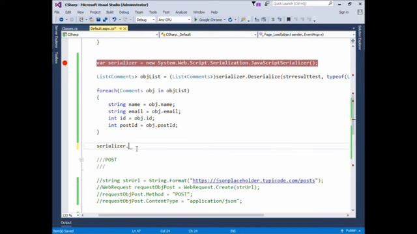Click the Increase Indent icon
Screen dimensions: 417x234
click(x=280, y=19)
